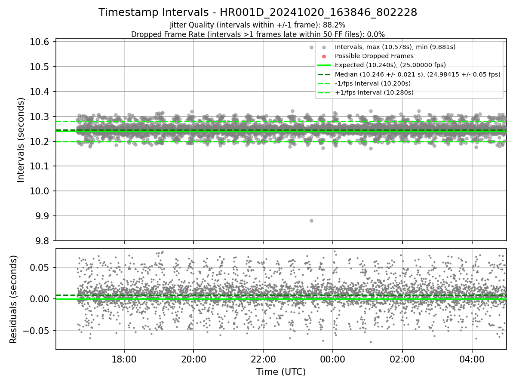Click legend entry 'Expected (10.240s), (25.00000 fps)'
Screen dimensions: 516x387
click(x=390, y=65)
